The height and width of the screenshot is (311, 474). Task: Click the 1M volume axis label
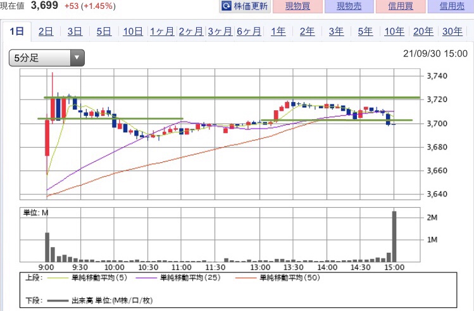pyautogui.click(x=432, y=240)
